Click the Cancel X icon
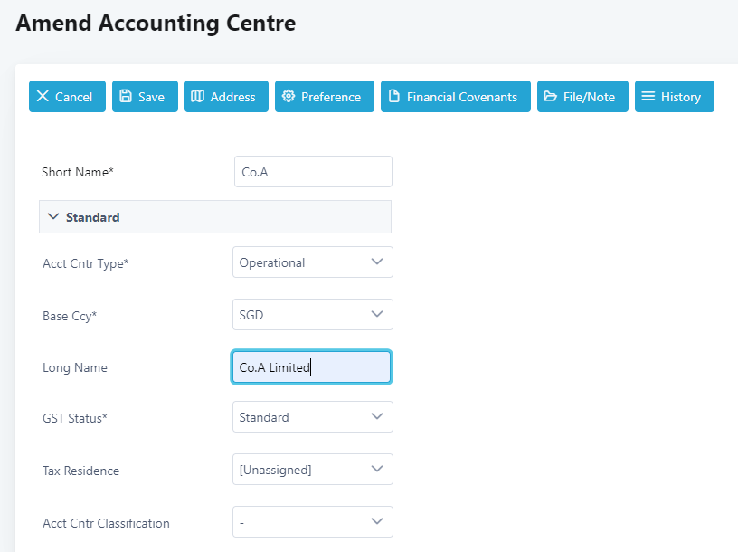 tap(43, 97)
